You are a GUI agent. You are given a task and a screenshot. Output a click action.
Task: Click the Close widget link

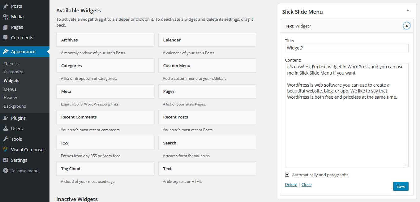(x=306, y=185)
